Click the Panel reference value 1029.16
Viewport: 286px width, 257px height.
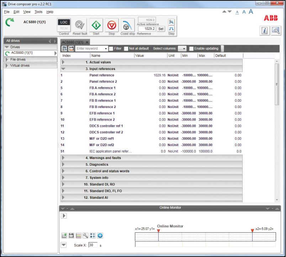160,75
